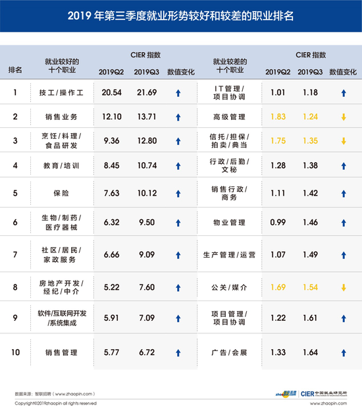The height and width of the screenshot is (415, 362).
Task: Click the yellow down arrow beside 1.54
Action: click(x=344, y=288)
